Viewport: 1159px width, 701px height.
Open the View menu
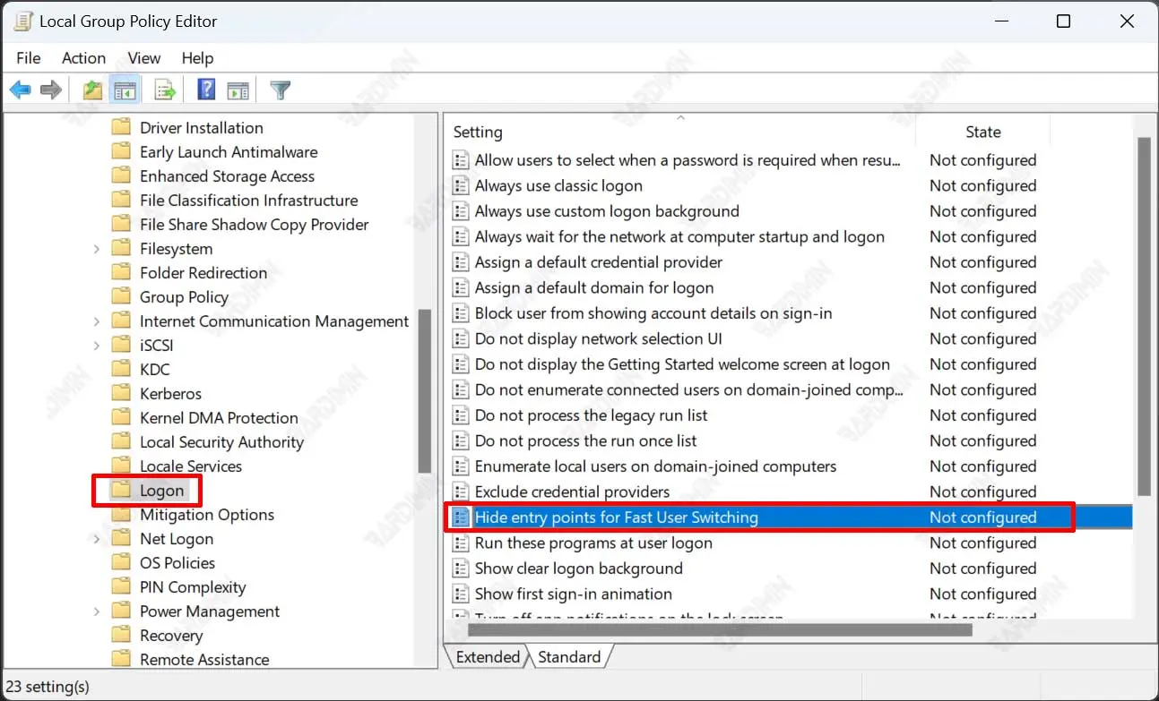[x=143, y=58]
